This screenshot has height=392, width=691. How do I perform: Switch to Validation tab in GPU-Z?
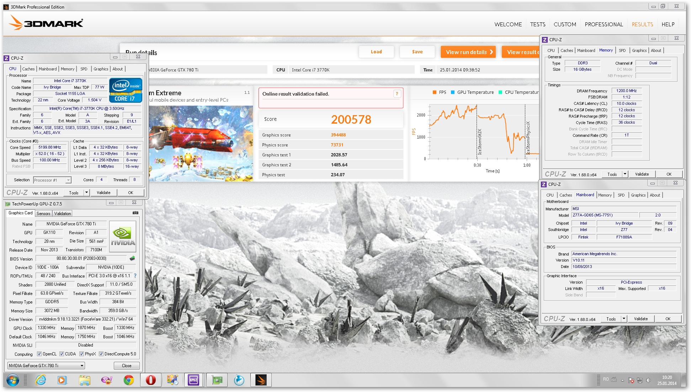coord(63,214)
